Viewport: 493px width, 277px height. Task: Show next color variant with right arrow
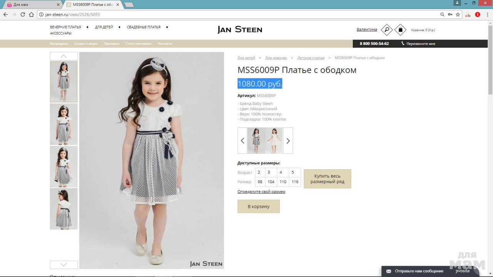(288, 141)
